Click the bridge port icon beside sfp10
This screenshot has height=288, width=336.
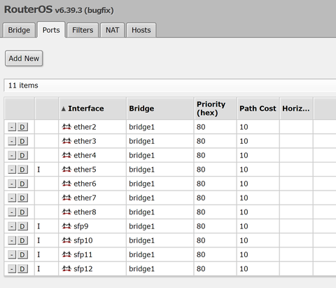66,240
